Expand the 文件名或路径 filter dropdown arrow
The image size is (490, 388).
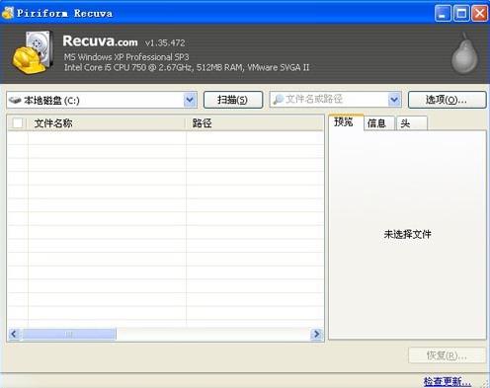pos(394,100)
